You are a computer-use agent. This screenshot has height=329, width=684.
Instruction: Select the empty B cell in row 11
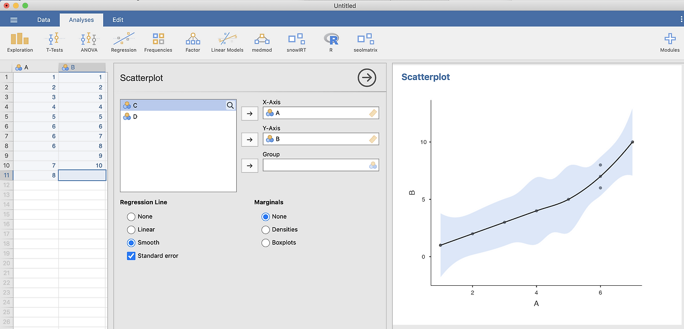[82, 175]
